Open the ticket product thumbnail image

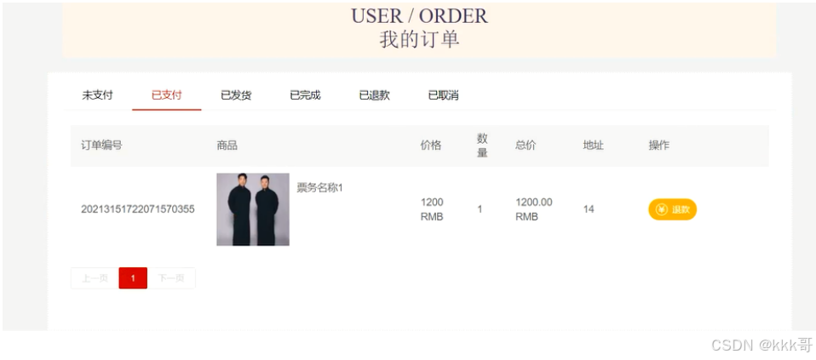coord(253,209)
